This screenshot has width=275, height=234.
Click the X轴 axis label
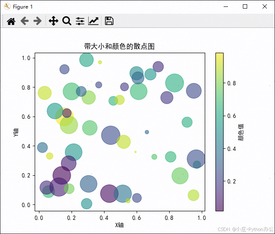click(120, 225)
